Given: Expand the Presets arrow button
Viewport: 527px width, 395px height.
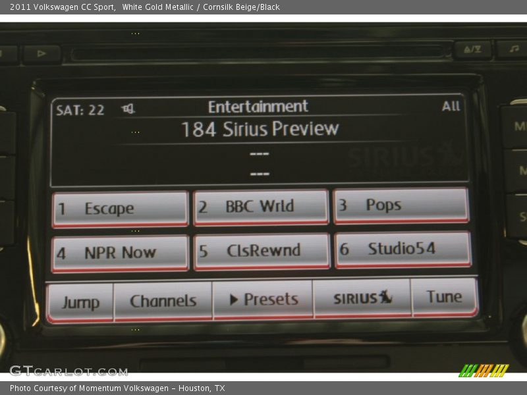Looking at the screenshot, I should pos(263,300).
